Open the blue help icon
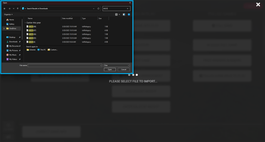The image size is (265, 142). coord(129,15)
